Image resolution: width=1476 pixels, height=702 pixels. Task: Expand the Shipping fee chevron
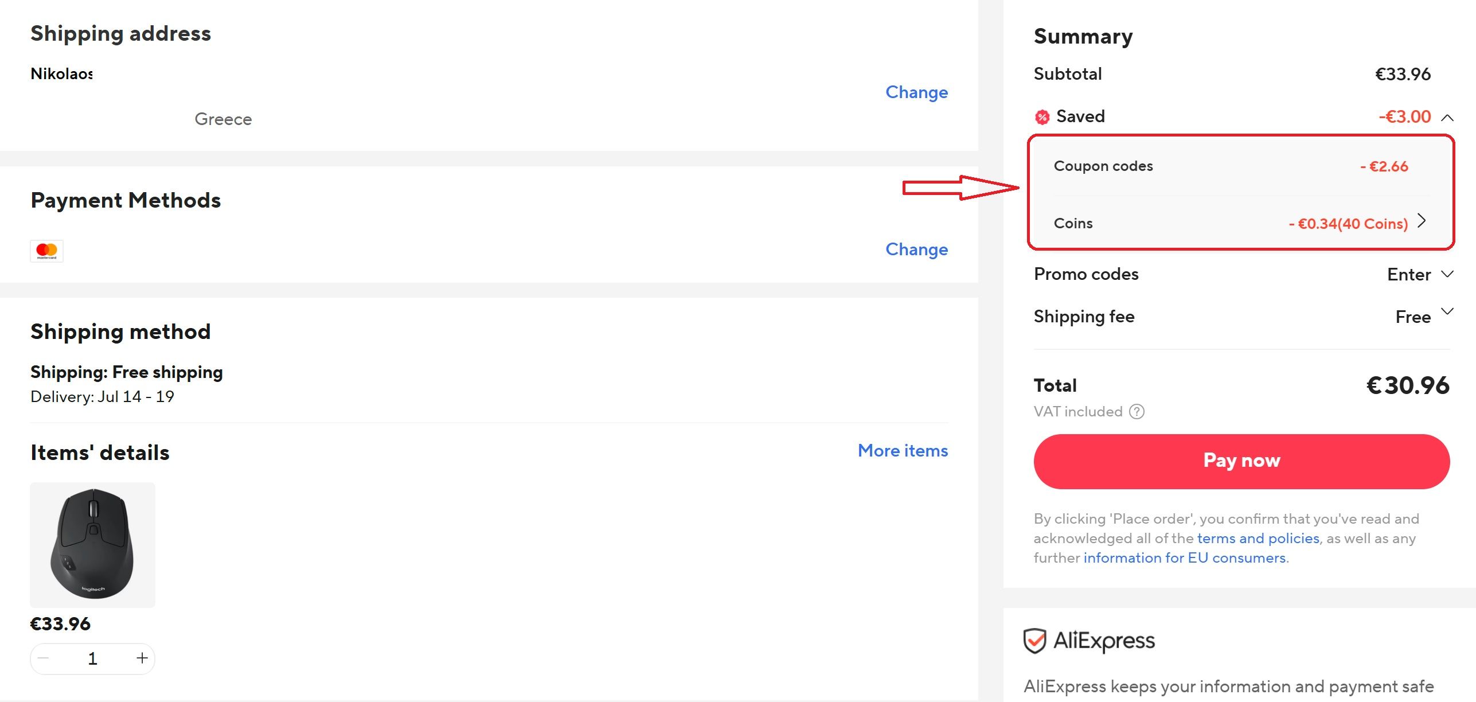pos(1447,311)
